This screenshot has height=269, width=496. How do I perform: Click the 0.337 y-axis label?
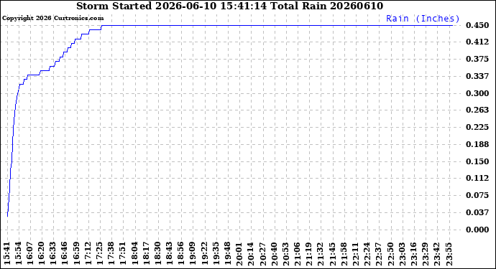coord(477,76)
